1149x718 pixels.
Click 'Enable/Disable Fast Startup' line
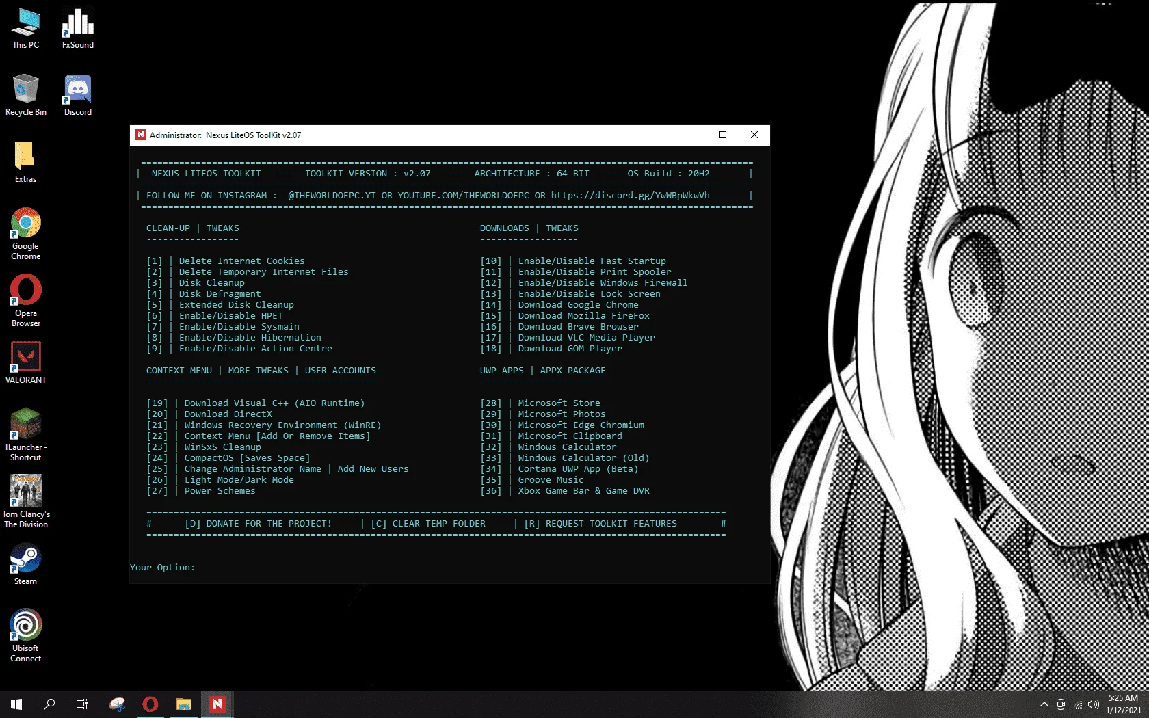[x=592, y=261]
